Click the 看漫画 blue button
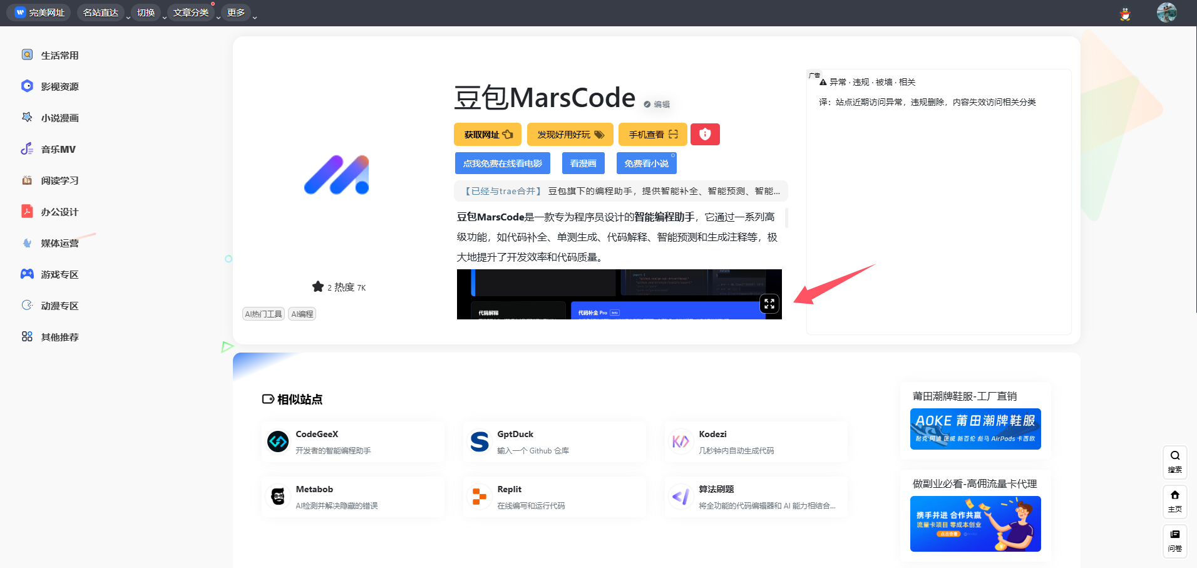 [x=583, y=163]
